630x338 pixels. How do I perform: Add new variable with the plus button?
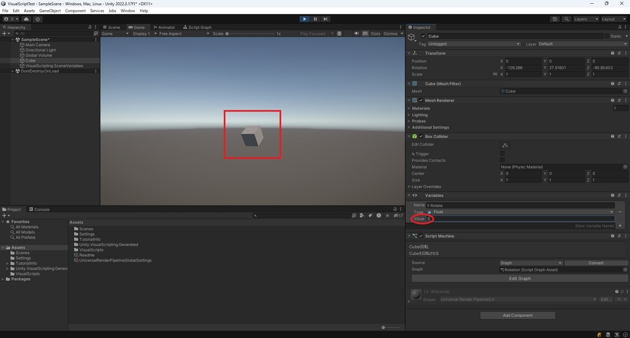point(620,225)
